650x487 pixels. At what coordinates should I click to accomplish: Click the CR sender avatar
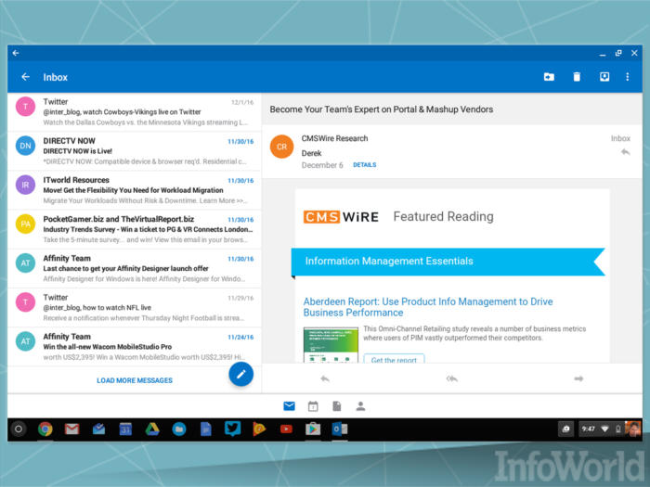[x=282, y=147]
